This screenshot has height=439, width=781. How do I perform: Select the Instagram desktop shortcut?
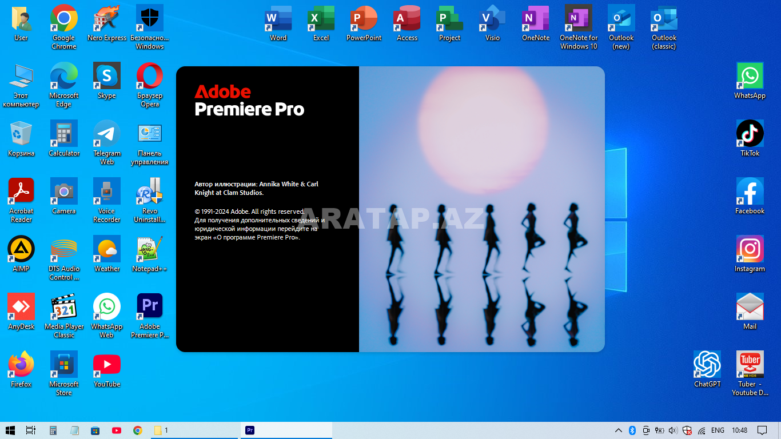click(750, 254)
